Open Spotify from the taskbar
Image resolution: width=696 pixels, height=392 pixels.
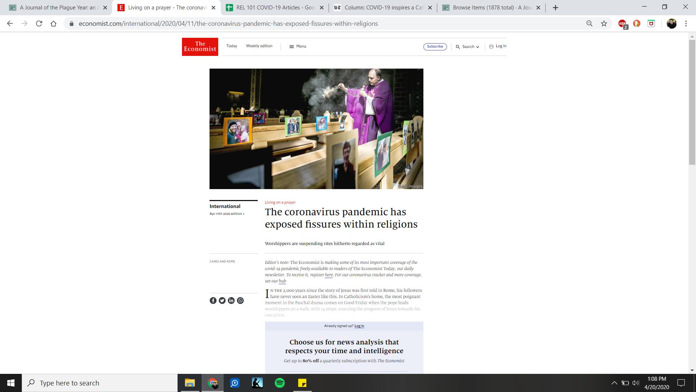[x=280, y=383]
